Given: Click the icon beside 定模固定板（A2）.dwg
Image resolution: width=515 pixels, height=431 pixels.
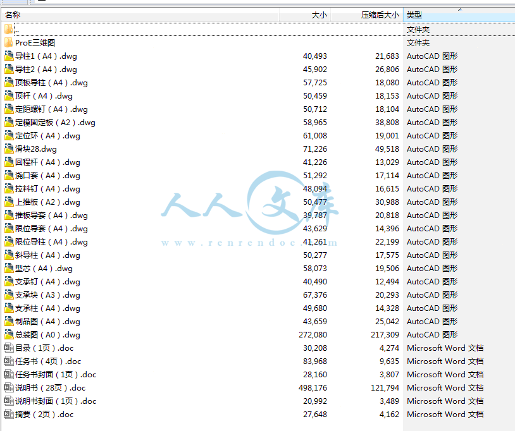Looking at the screenshot, I should [x=9, y=123].
